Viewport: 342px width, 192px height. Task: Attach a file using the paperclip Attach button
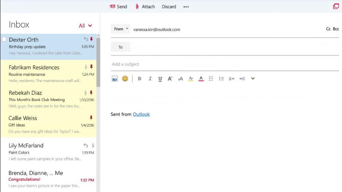[145, 7]
